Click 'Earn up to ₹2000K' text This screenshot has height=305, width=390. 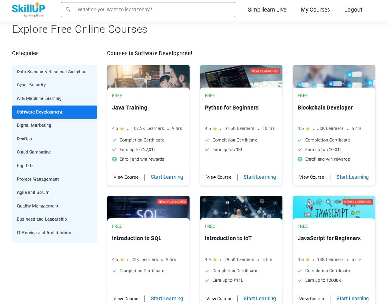click(323, 280)
